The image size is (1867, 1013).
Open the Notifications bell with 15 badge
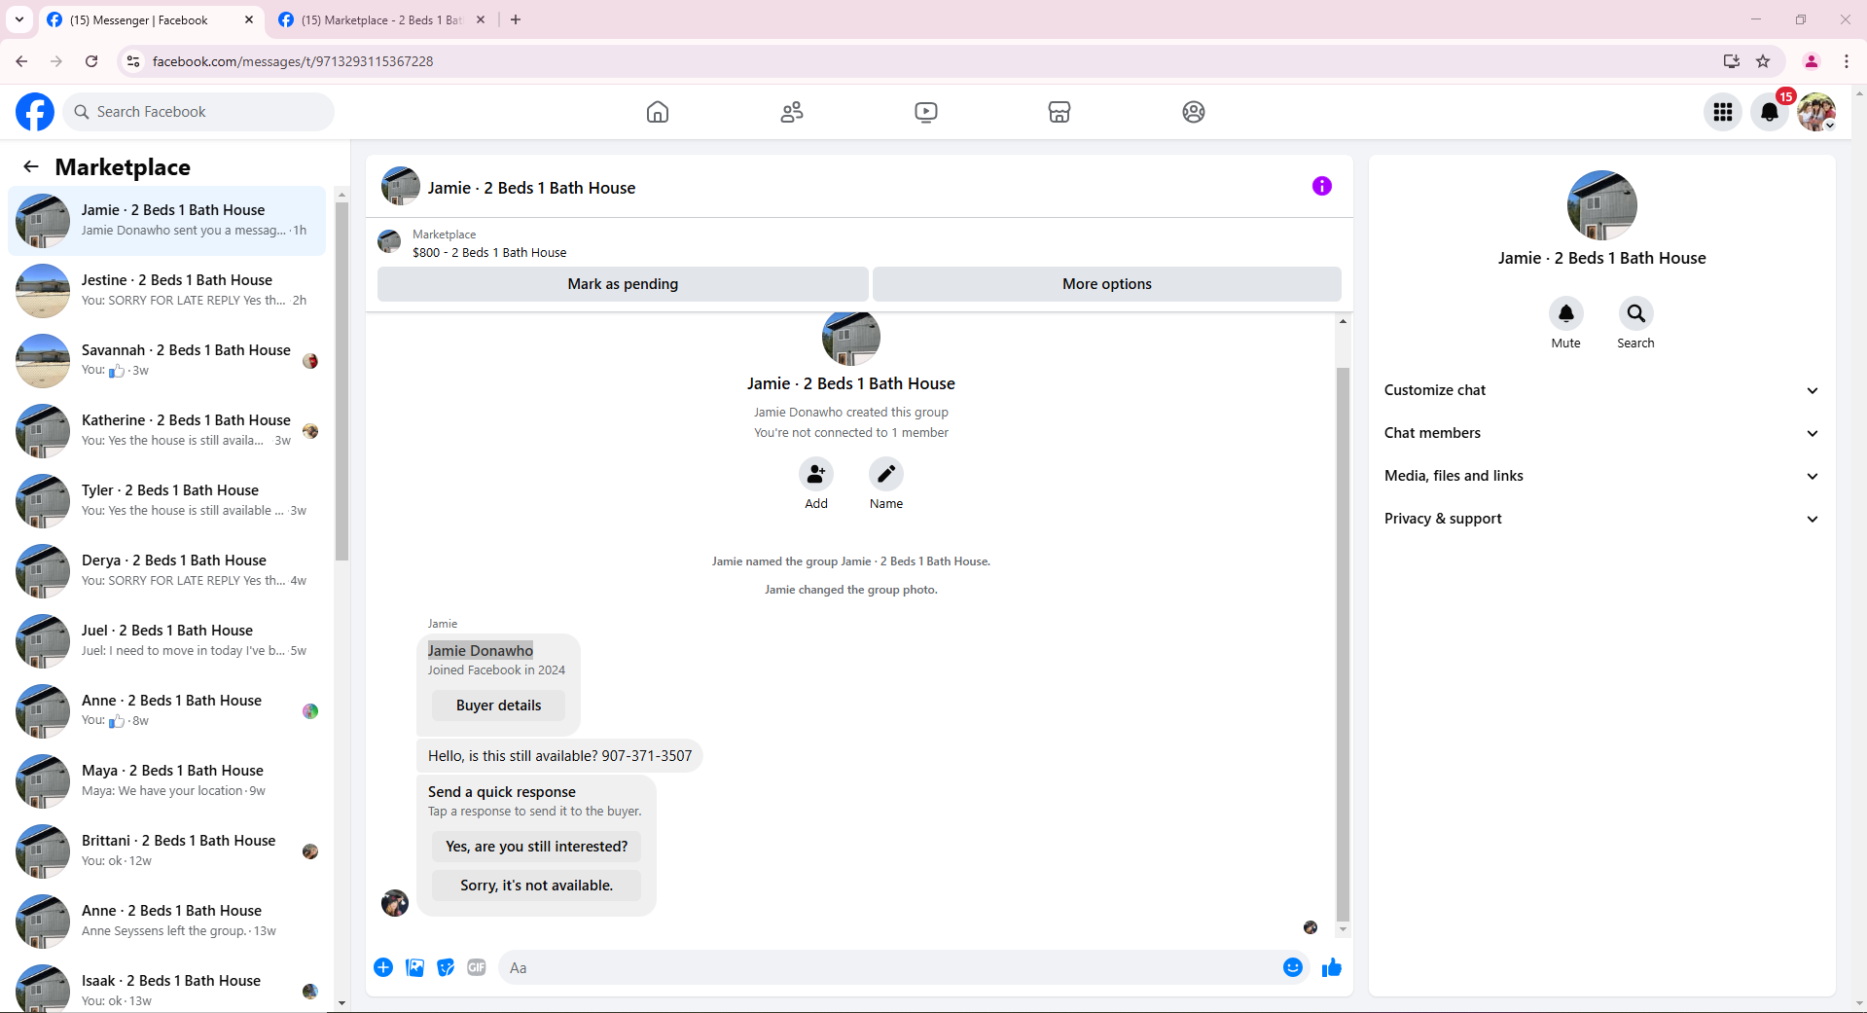tap(1770, 112)
